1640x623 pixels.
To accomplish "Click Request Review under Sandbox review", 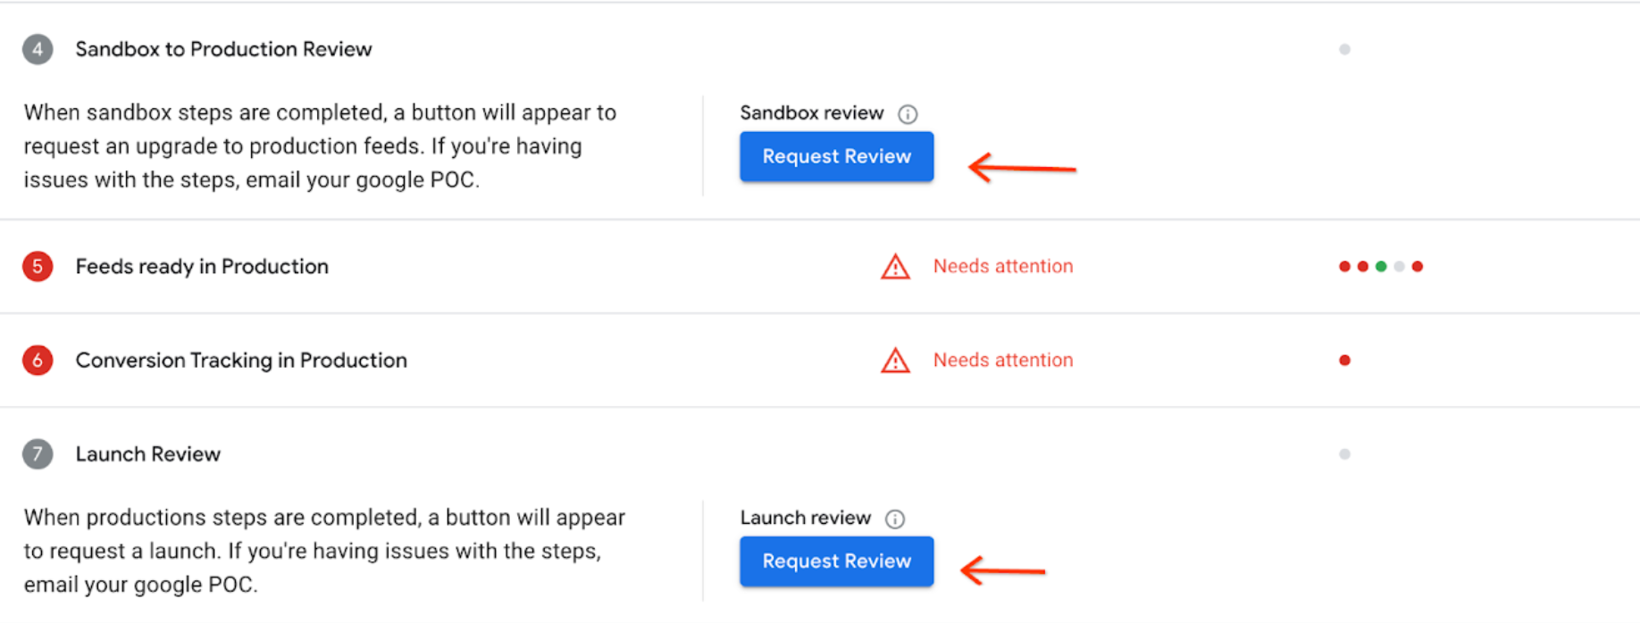I will click(x=836, y=156).
